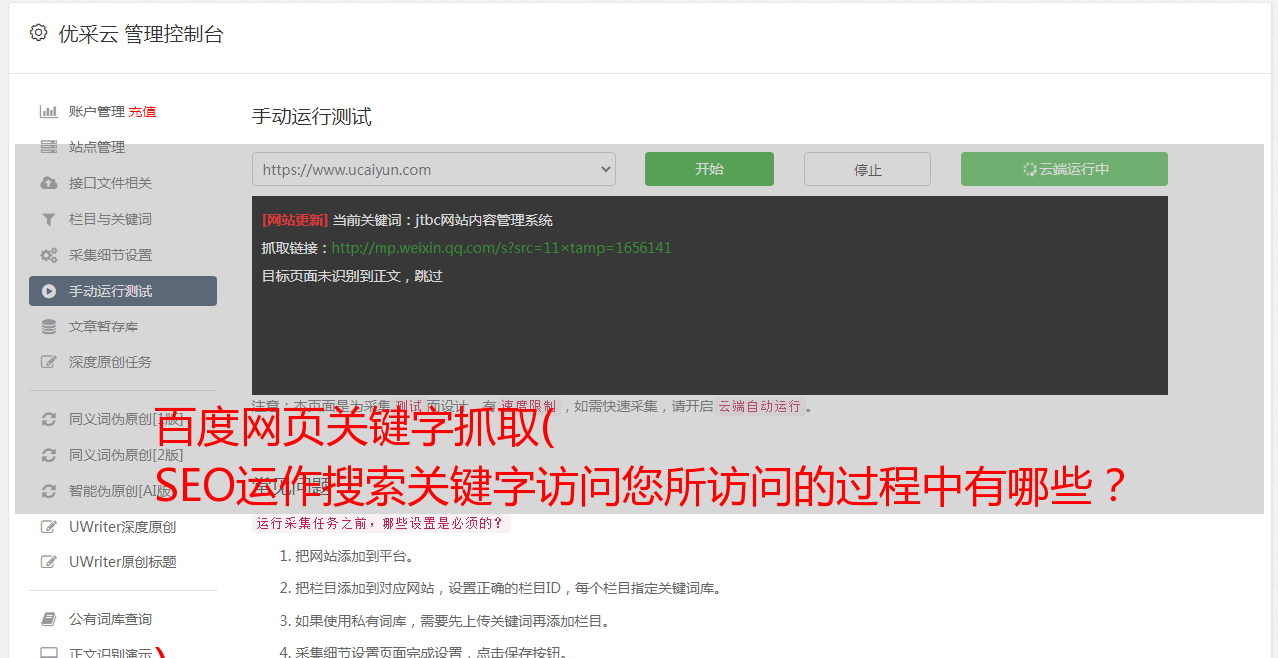Click the 停止 button
This screenshot has width=1278, height=658.
(x=868, y=169)
